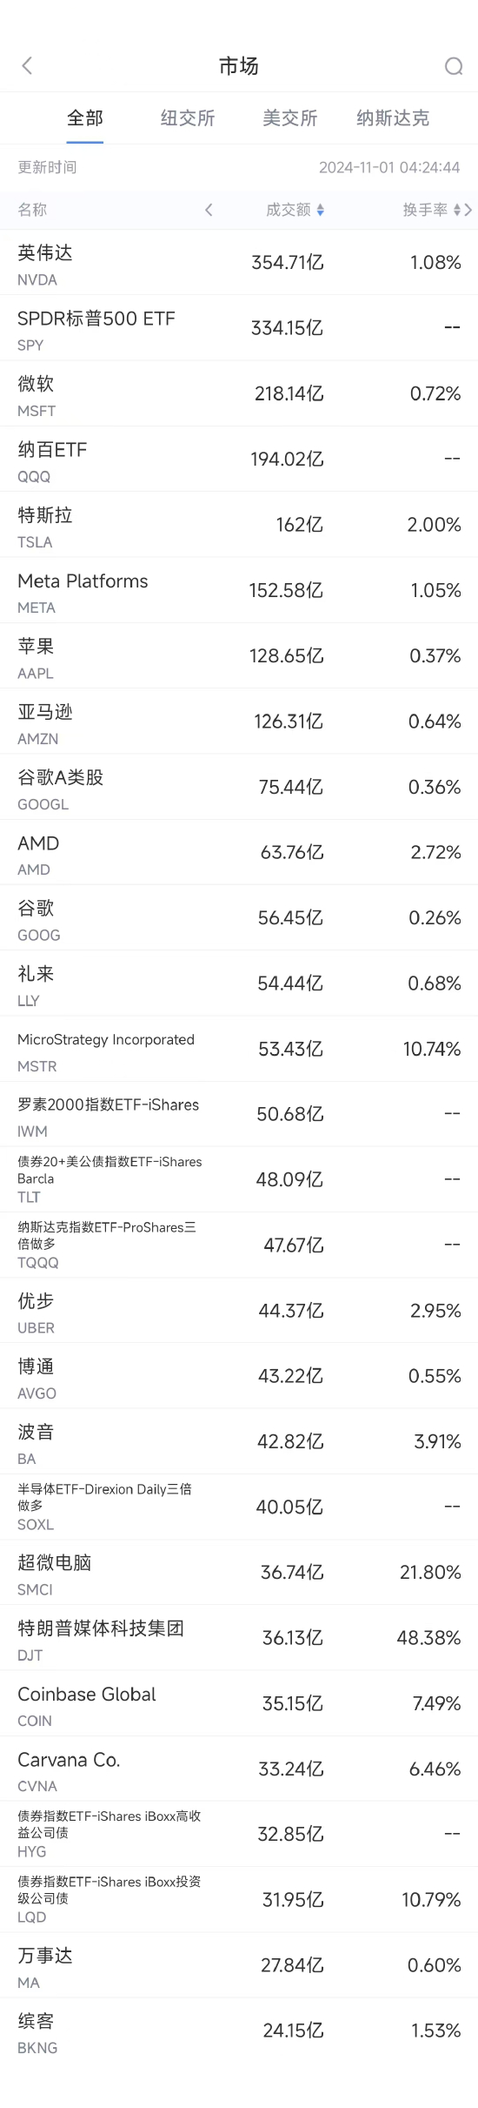Open Meta Platforms stock row
Viewport: 478px width, 2108px height.
239,590
